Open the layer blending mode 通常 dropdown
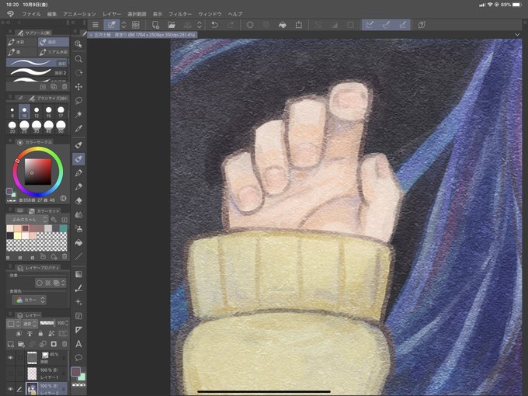This screenshot has width=528, height=396. [30, 323]
